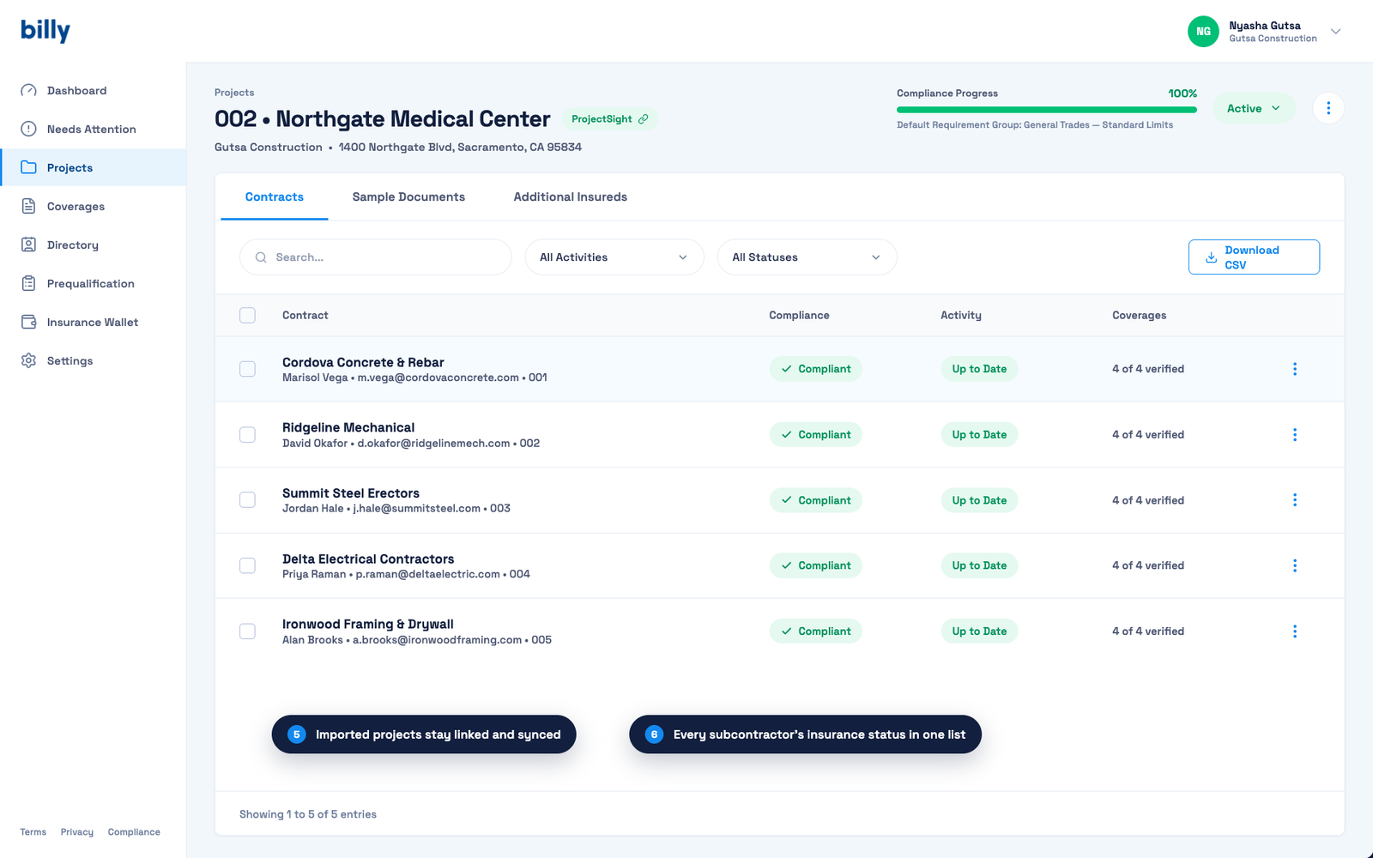Open row menu for Delta Electrical Contractors

click(1295, 565)
